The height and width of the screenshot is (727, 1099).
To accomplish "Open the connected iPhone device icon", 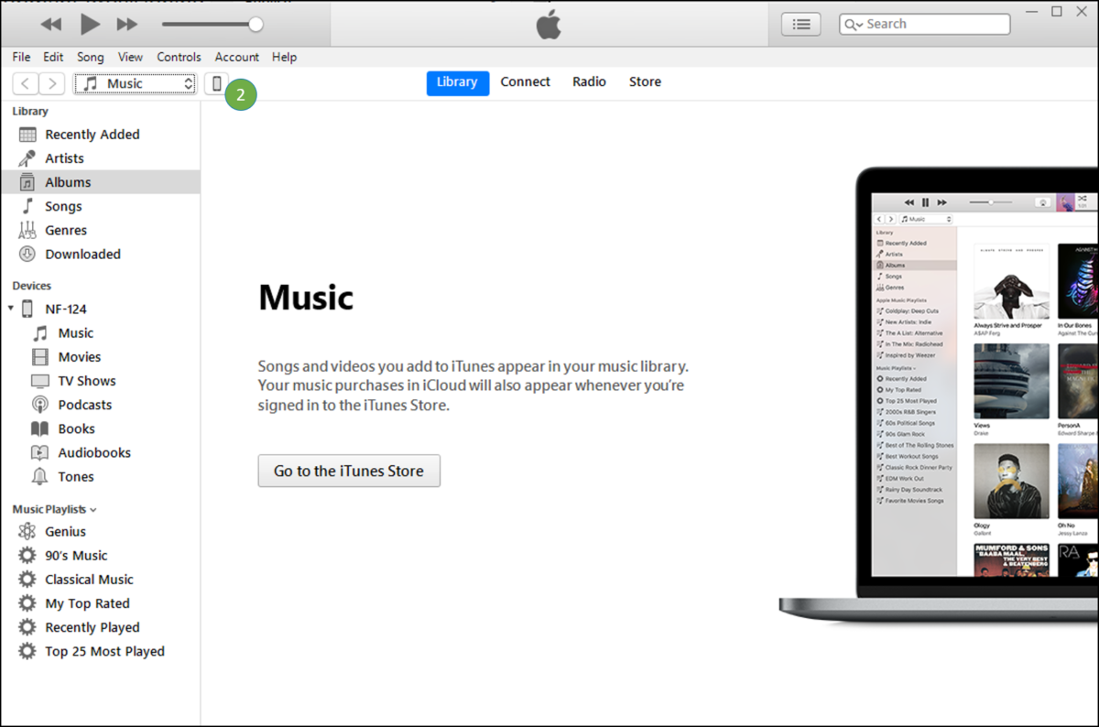I will (x=217, y=82).
